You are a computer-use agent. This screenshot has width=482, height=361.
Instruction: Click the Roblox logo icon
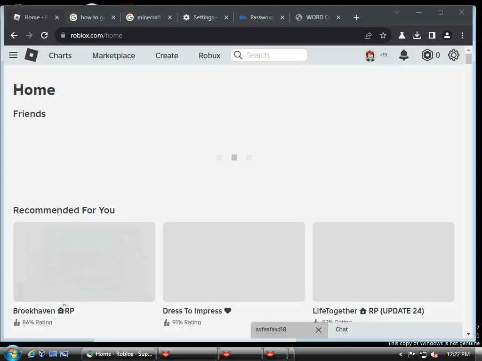[x=32, y=55]
